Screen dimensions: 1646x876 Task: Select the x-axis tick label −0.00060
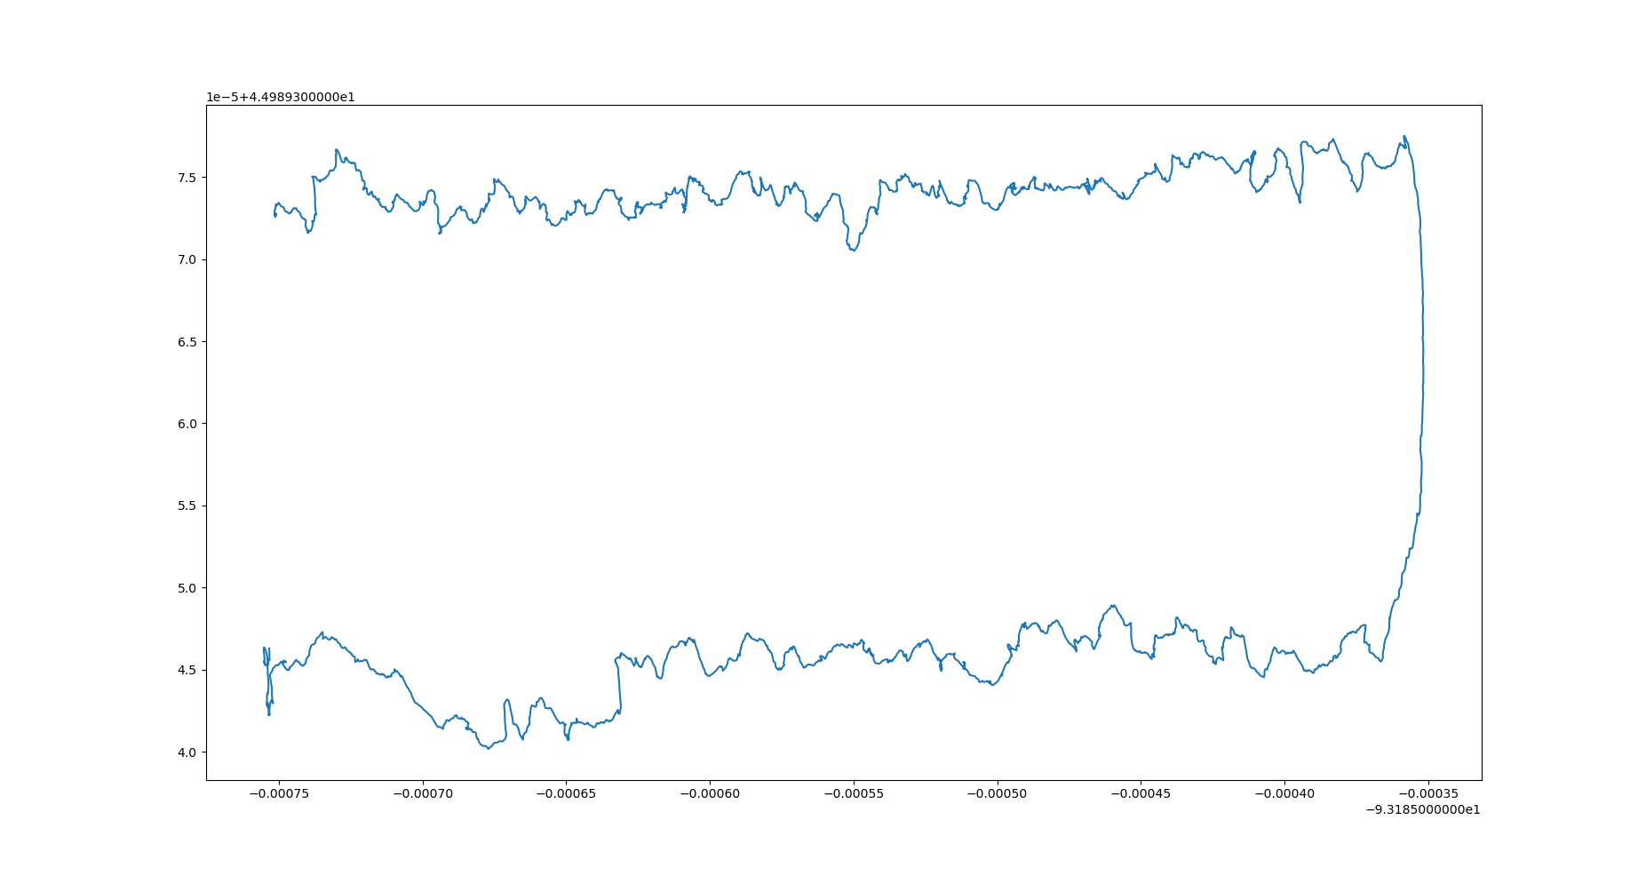tap(710, 792)
